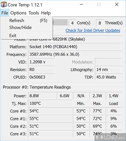The width and height of the screenshot is (126, 141).
Task: Maximize the Core Temp window
Action: [99, 5]
